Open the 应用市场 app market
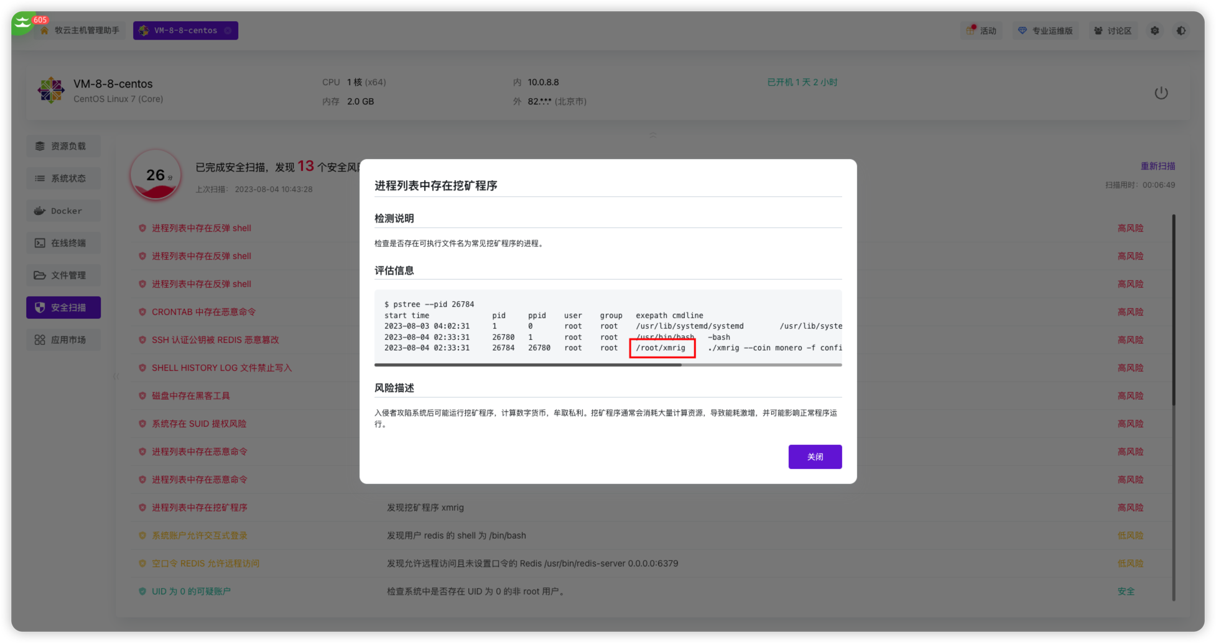This screenshot has height=643, width=1216. click(63, 340)
